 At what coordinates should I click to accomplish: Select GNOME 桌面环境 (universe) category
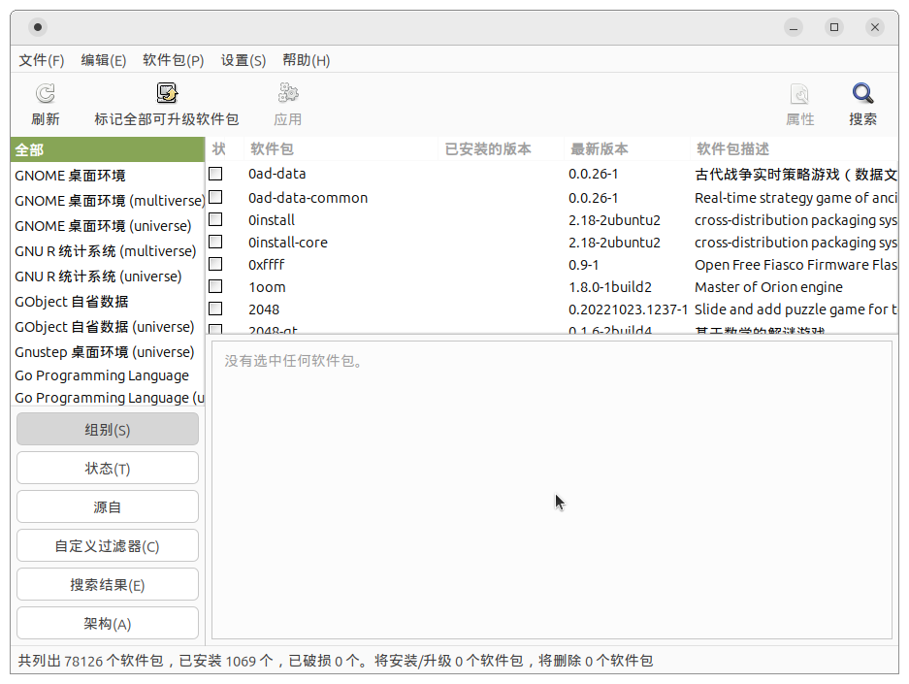pos(103,226)
